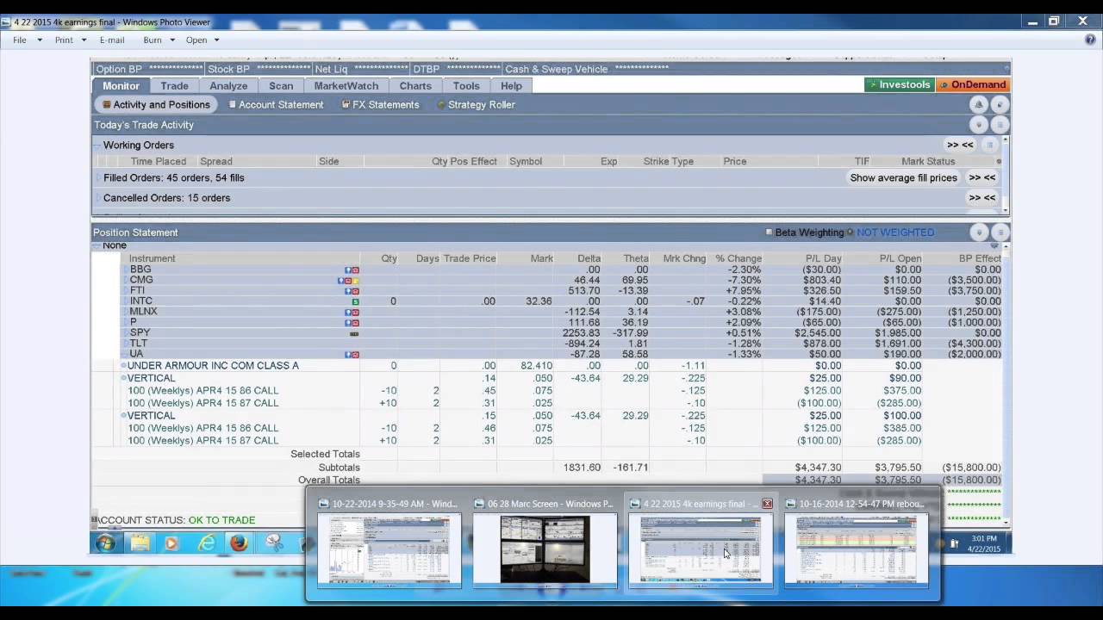
Task: Enable the Beta Weighting checkbox
Action: coord(770,232)
